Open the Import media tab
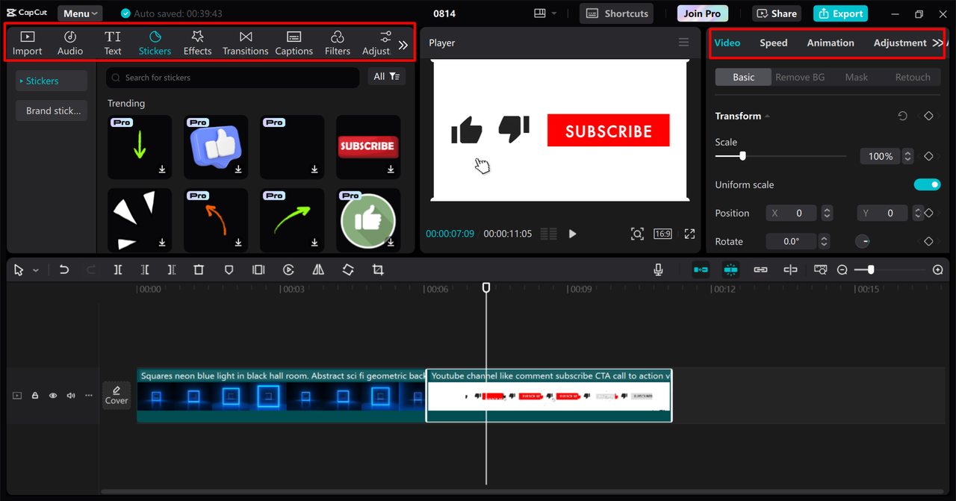 (x=27, y=43)
